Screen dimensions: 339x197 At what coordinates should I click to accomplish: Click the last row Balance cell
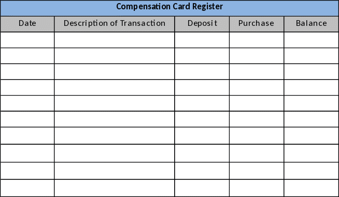[312, 188]
